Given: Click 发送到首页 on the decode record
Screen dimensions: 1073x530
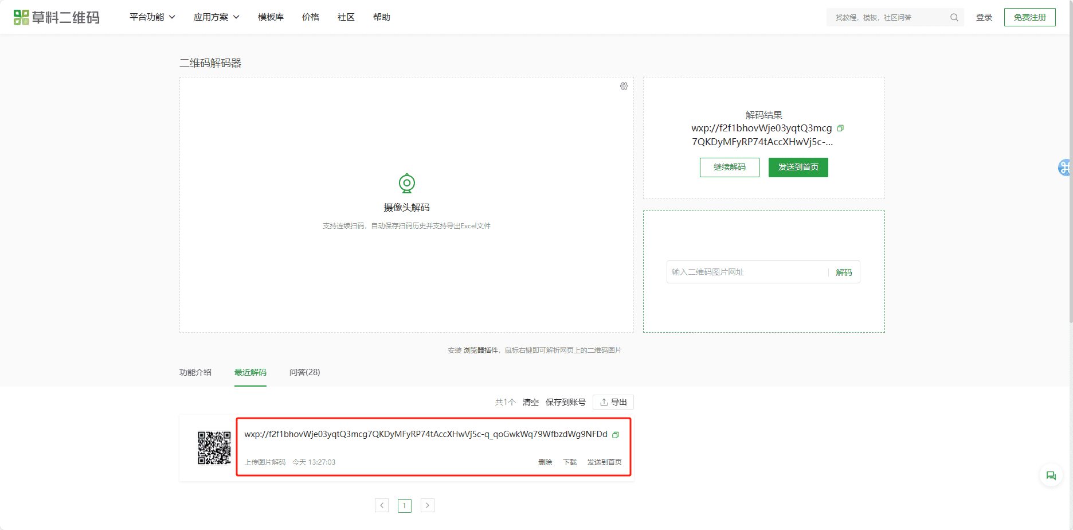Looking at the screenshot, I should click(604, 462).
